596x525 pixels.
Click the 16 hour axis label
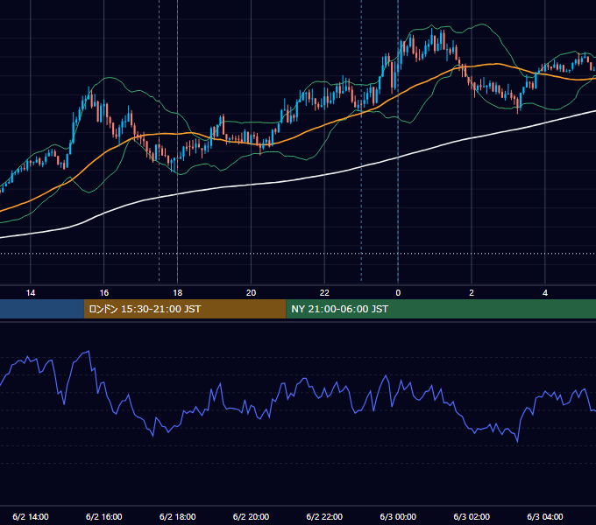click(103, 293)
